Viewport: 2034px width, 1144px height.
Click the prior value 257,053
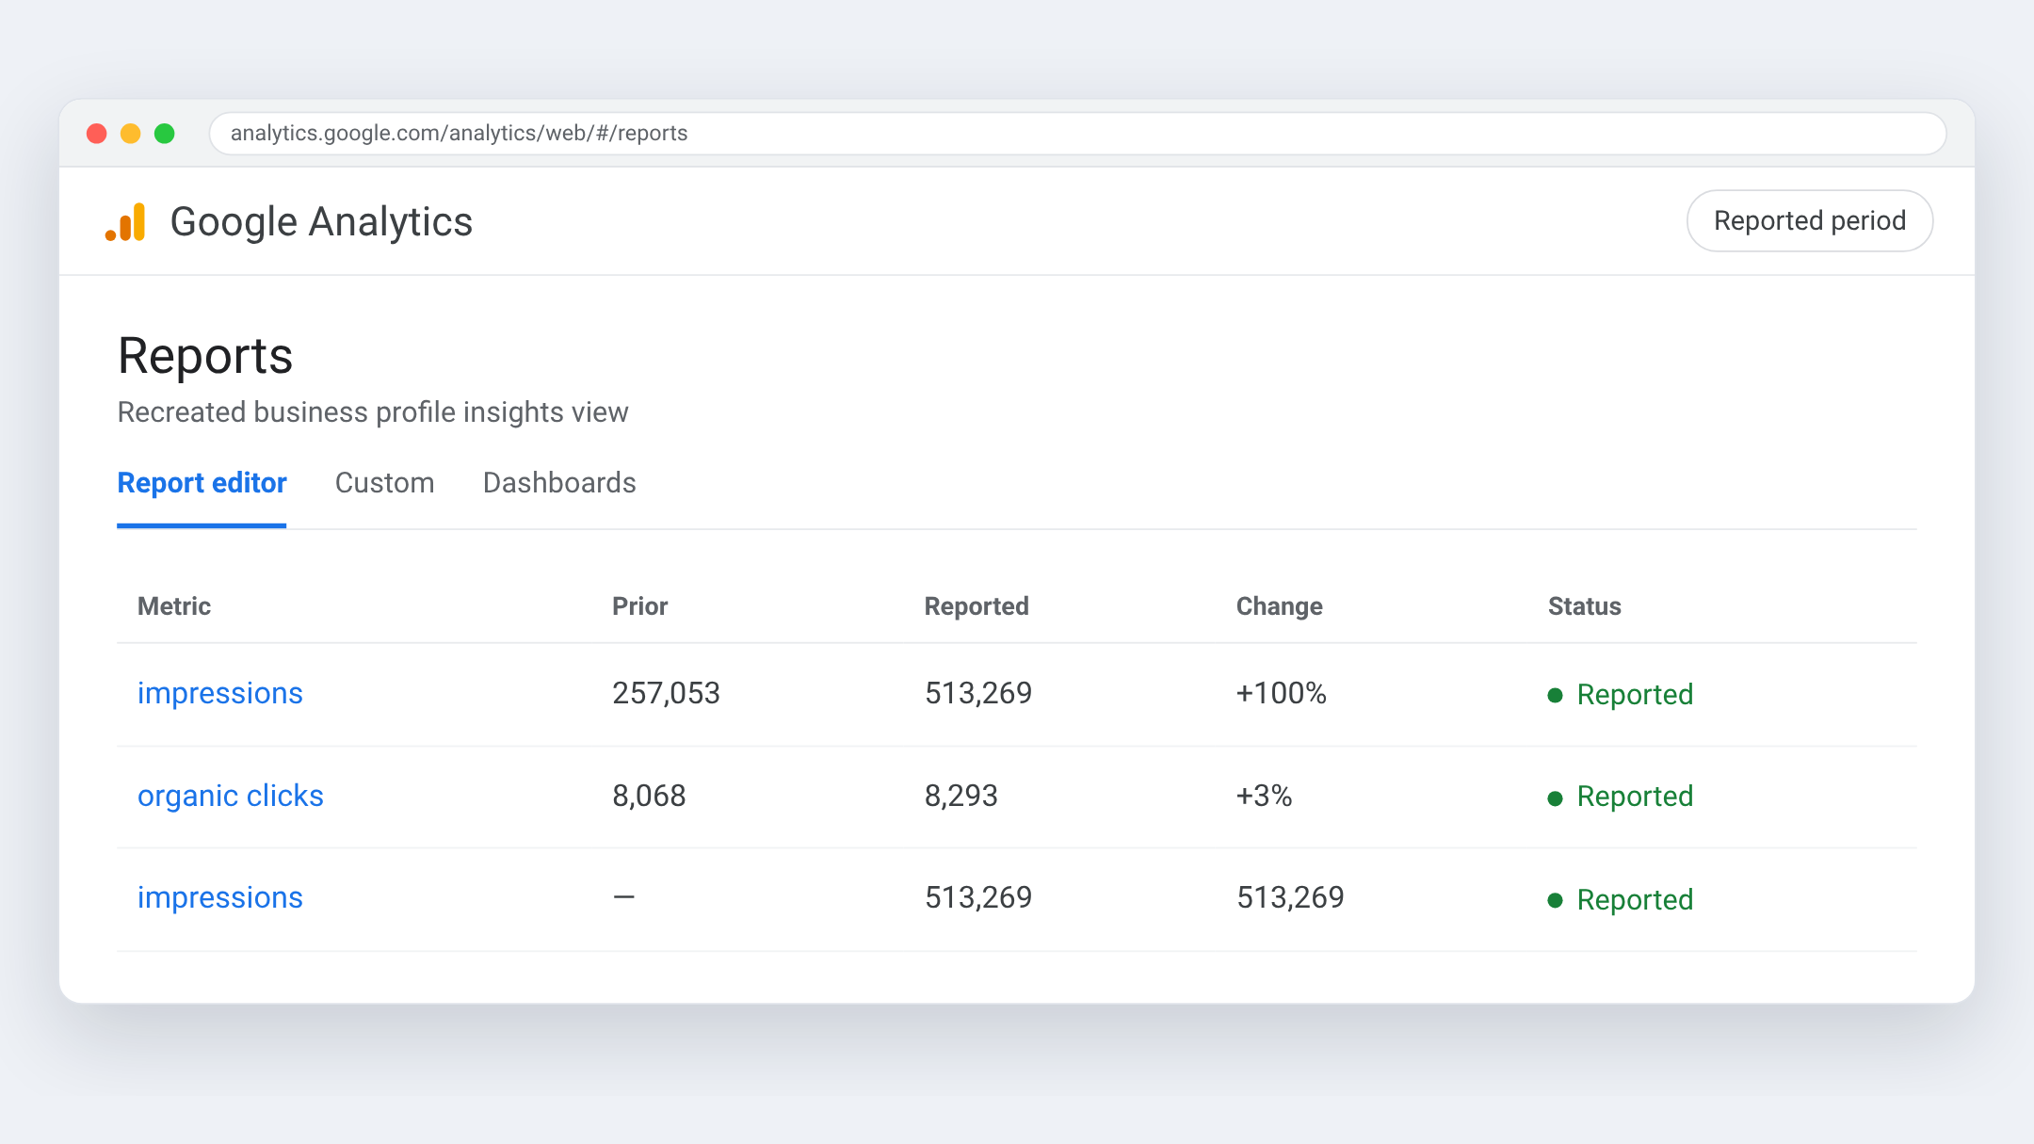[666, 694]
